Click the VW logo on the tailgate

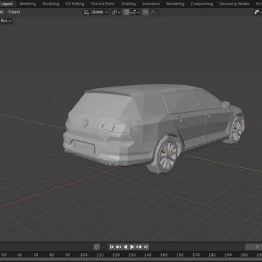coord(85,122)
